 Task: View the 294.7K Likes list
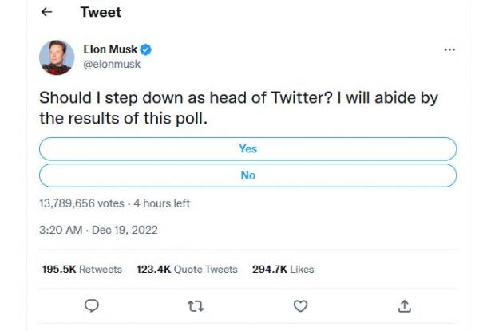(x=283, y=270)
